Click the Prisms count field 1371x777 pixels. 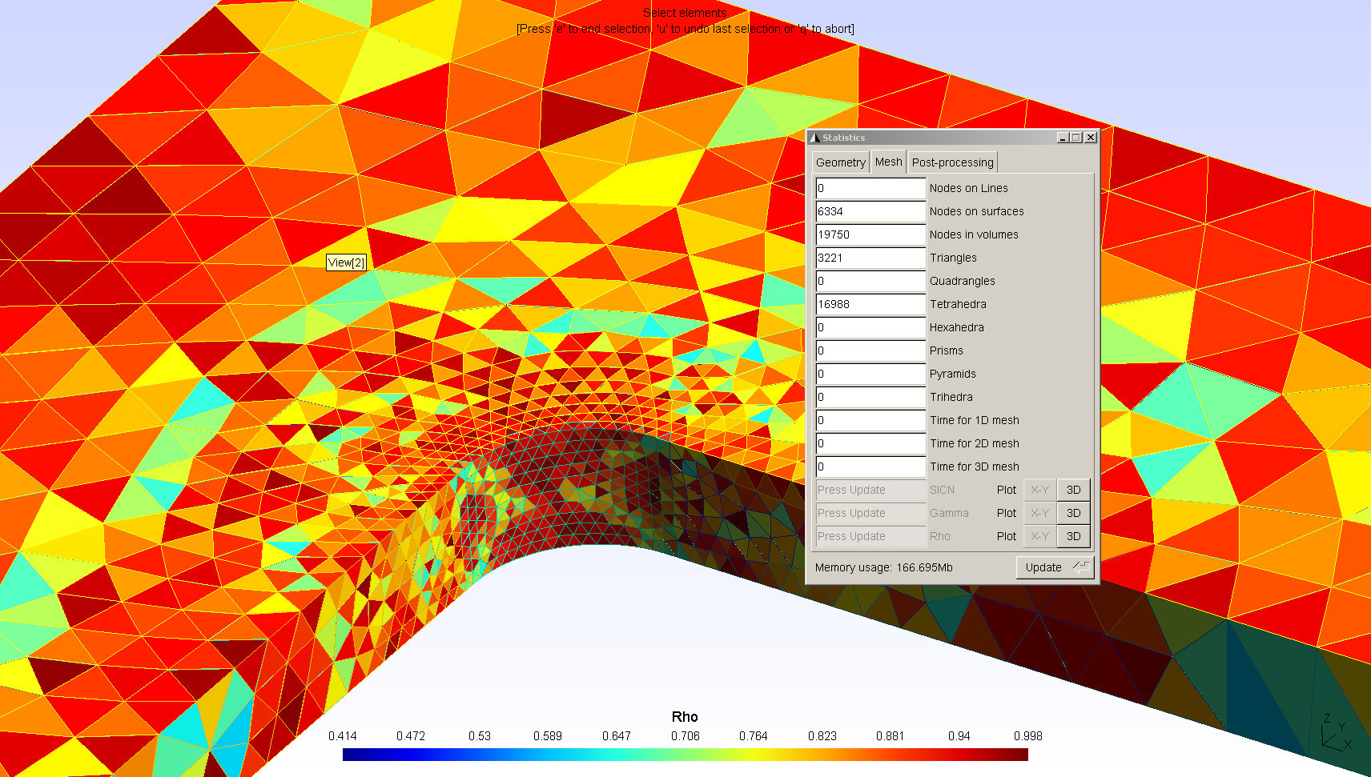coord(870,350)
